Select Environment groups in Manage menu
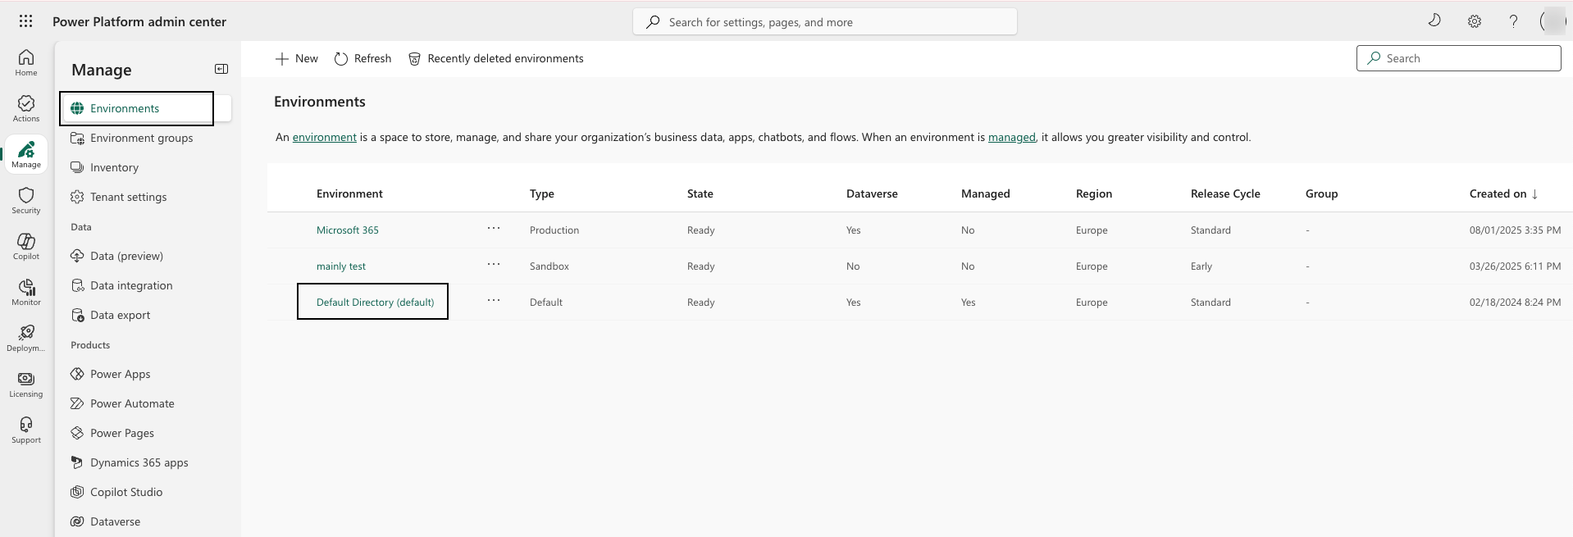Screen dimensions: 1573x537 tap(141, 138)
